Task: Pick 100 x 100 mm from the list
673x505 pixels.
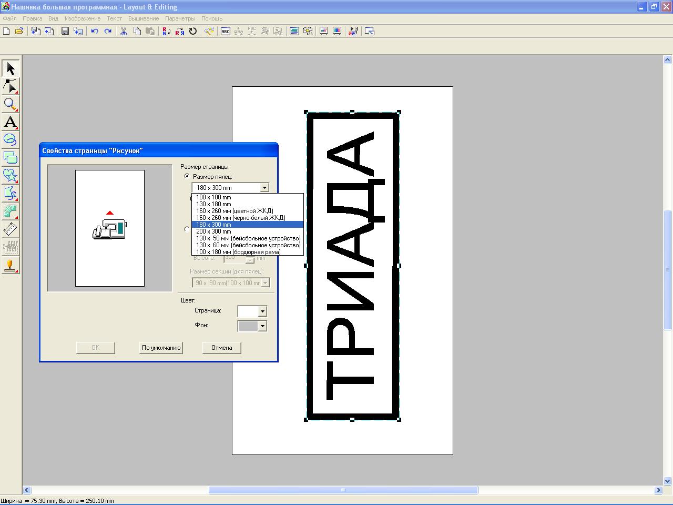Action: (213, 197)
